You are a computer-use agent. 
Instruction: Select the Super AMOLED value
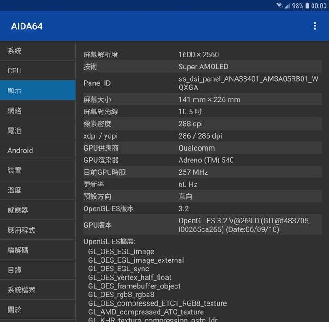tap(203, 67)
